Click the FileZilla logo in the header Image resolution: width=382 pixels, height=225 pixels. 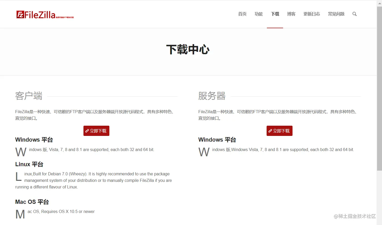click(x=45, y=14)
